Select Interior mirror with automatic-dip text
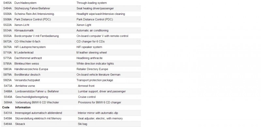The width and height of the screenshot is (261, 127). [98, 113]
